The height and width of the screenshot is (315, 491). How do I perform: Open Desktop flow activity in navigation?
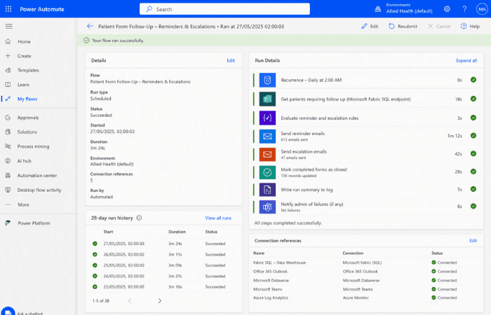click(39, 190)
